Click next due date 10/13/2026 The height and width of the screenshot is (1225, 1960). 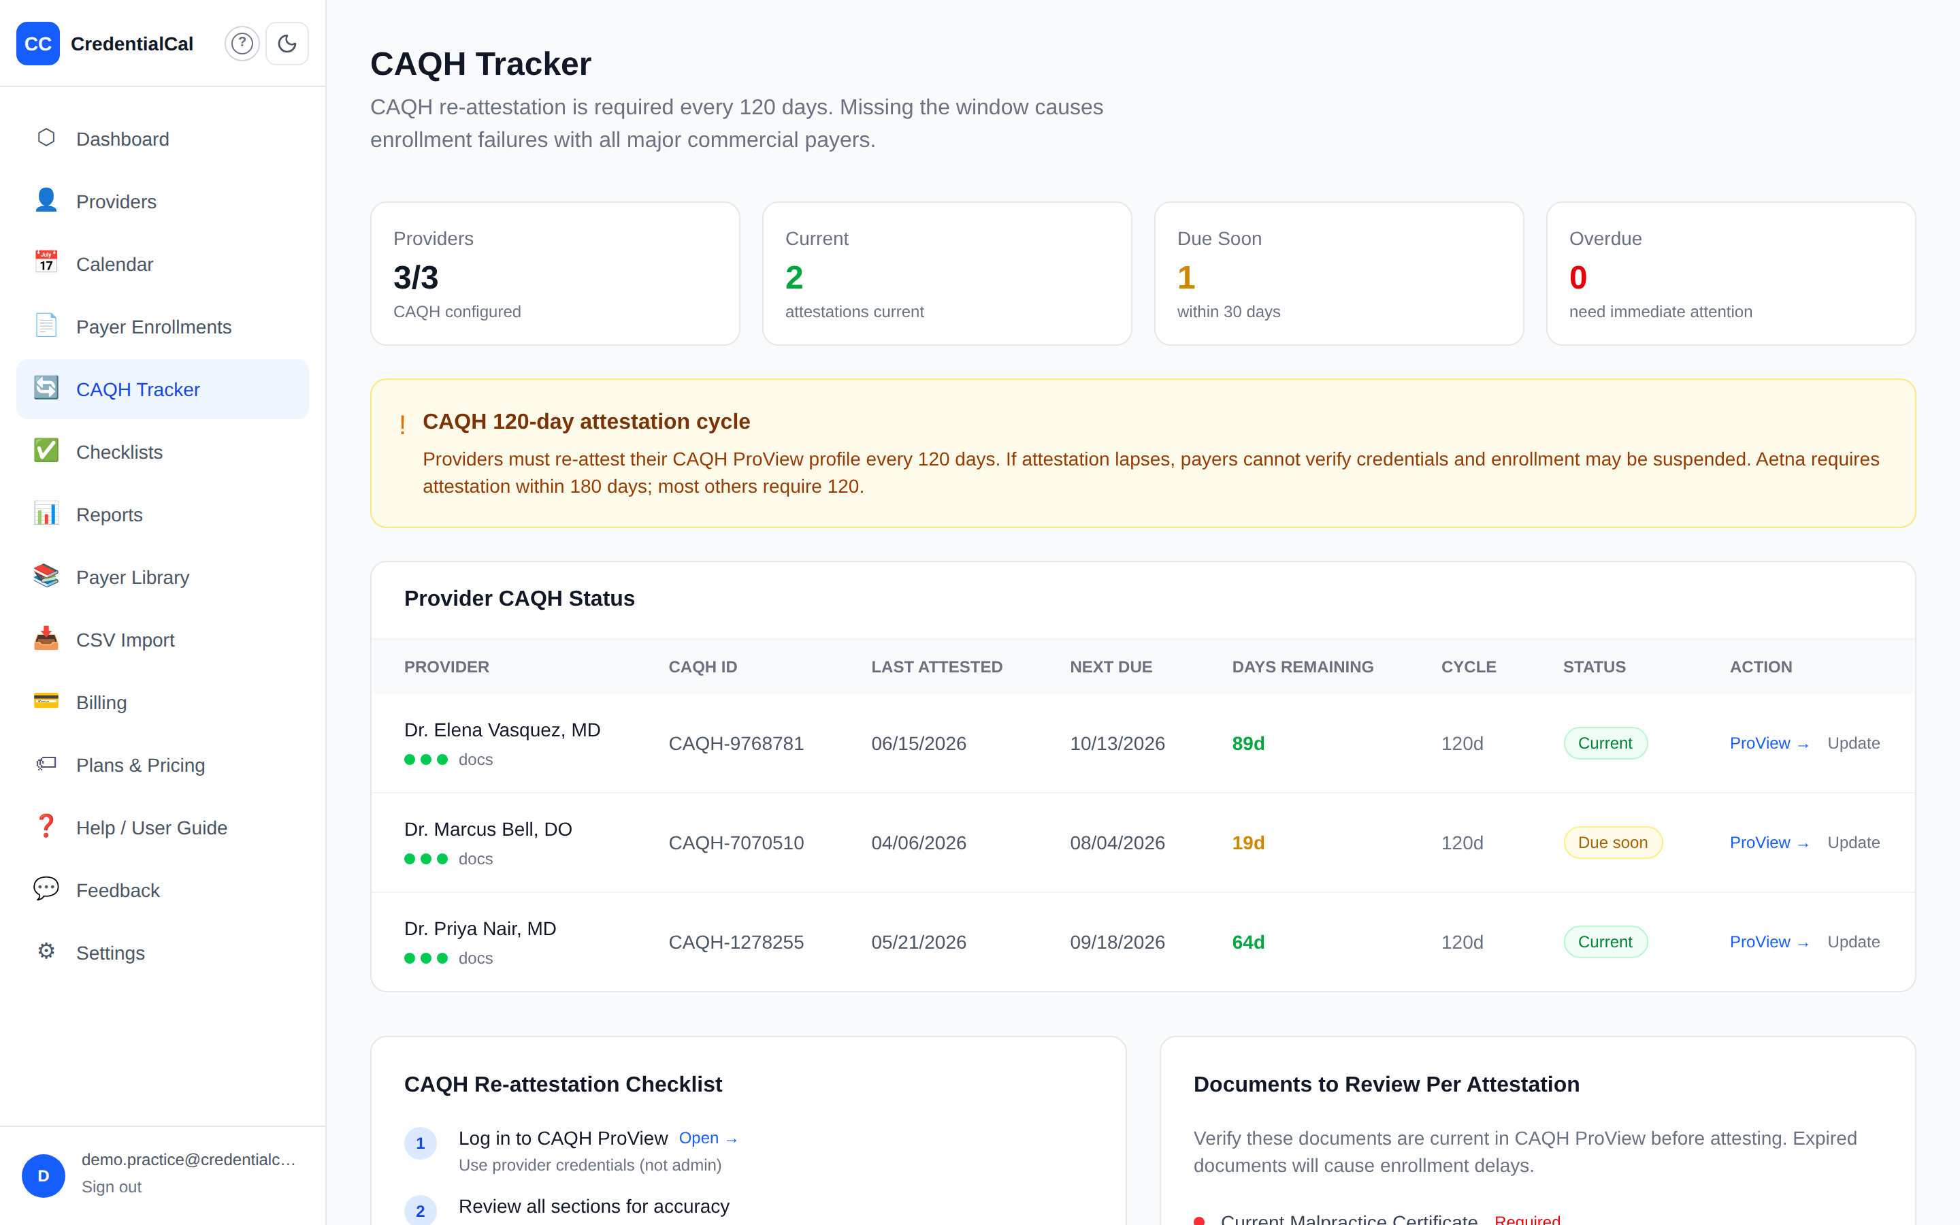(x=1117, y=743)
